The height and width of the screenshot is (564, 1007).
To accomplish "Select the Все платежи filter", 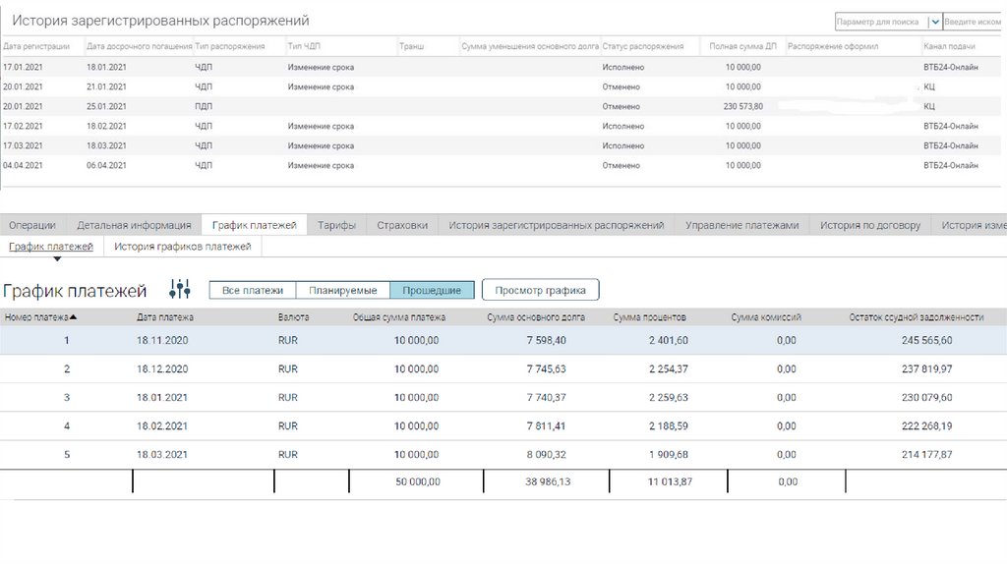I will click(253, 290).
